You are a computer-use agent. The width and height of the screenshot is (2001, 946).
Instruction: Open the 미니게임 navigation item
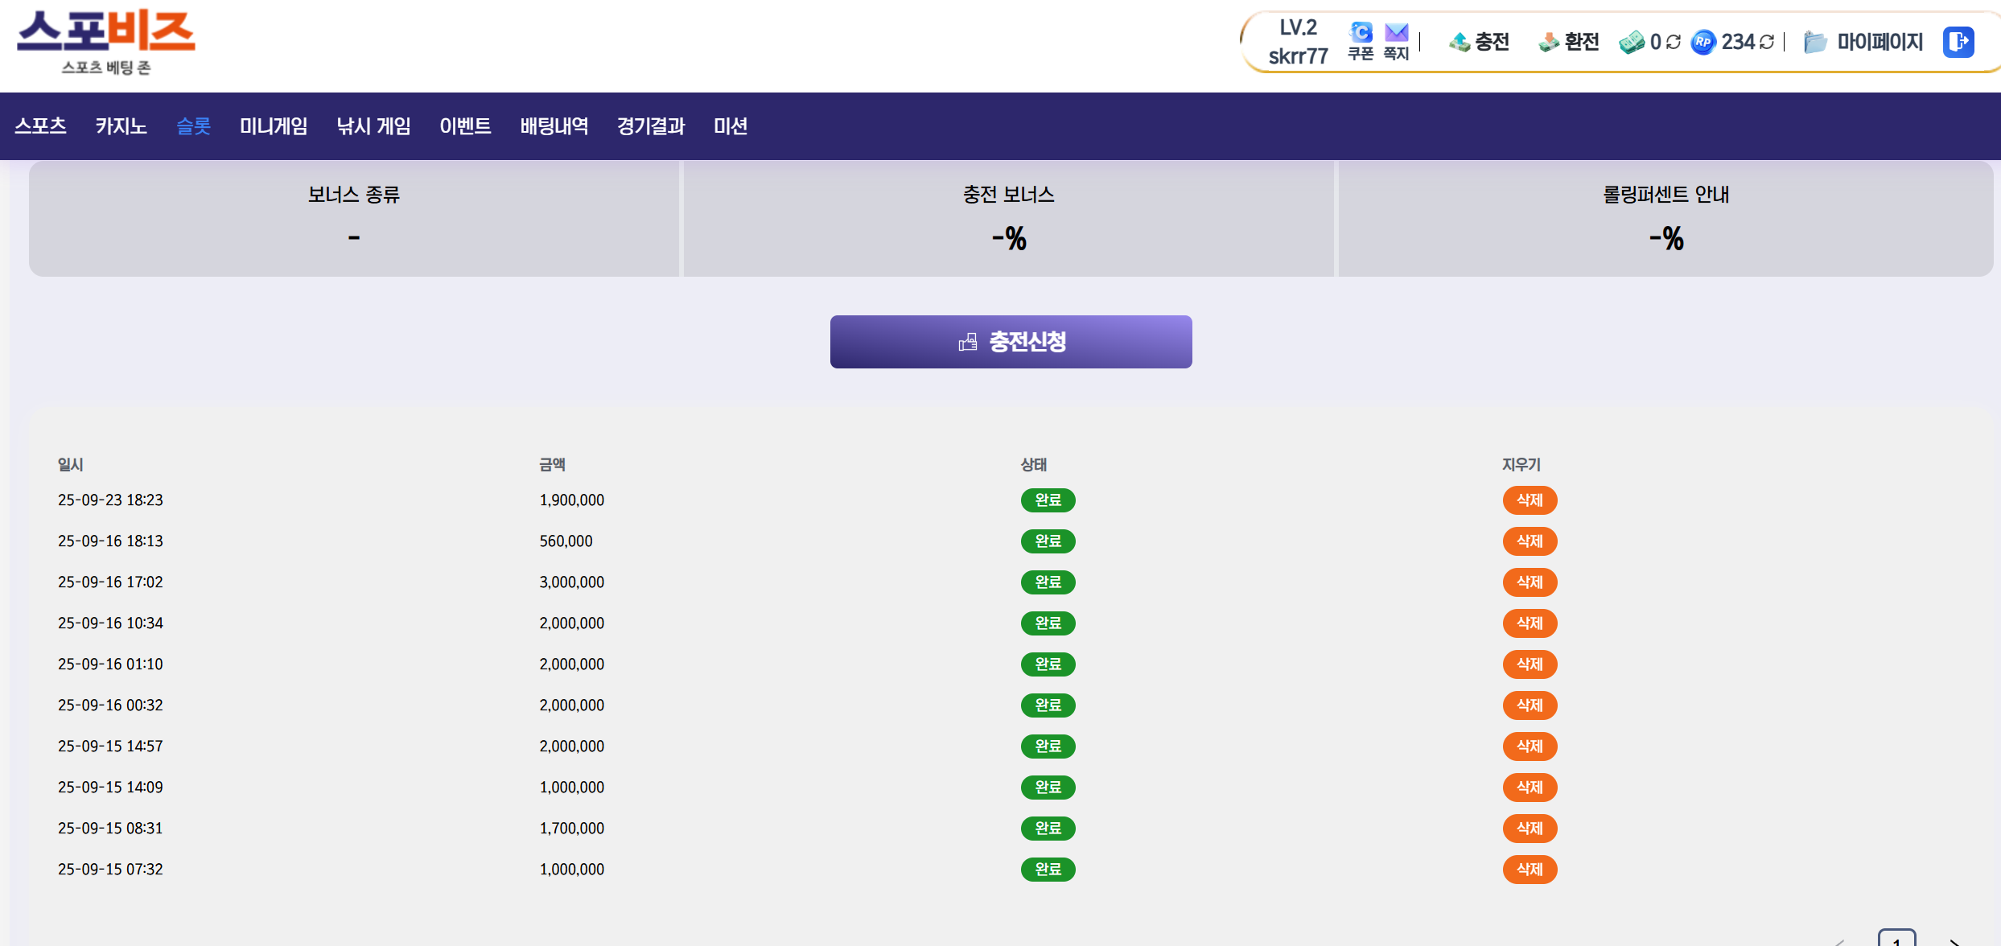(274, 126)
